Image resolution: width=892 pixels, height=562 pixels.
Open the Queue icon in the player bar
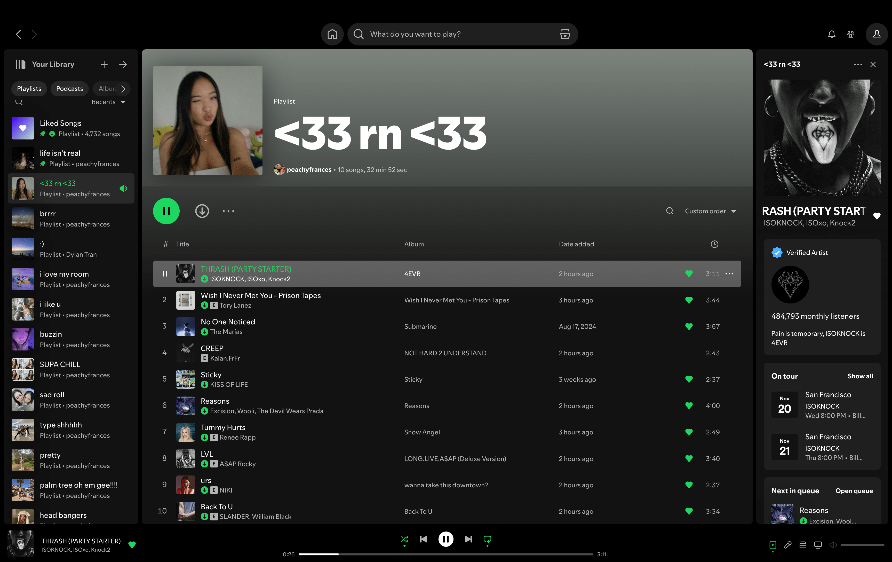tap(803, 545)
